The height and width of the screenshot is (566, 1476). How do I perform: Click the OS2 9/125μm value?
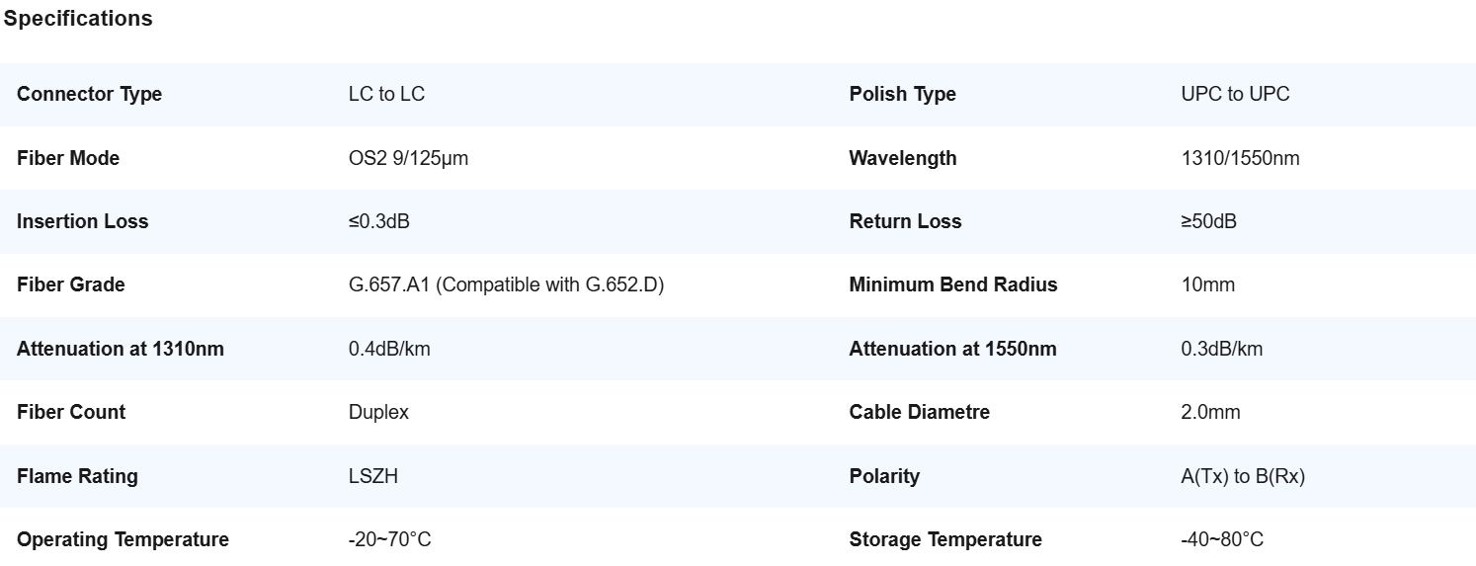pos(408,158)
